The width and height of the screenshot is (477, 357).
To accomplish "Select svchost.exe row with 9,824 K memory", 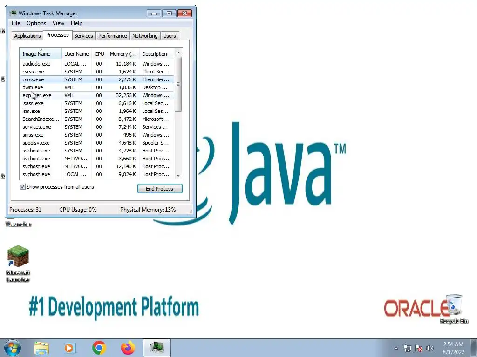I will point(97,174).
